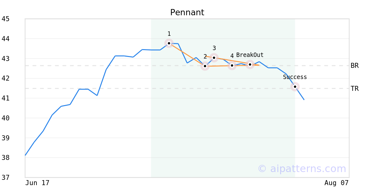The height and width of the screenshot is (196, 374).
Task: Open the aipatterns.com watermark link
Action: tap(302, 169)
